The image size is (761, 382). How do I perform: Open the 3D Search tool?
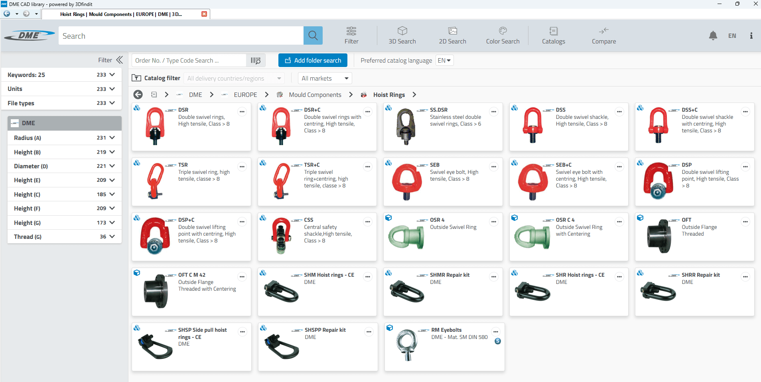[402, 35]
